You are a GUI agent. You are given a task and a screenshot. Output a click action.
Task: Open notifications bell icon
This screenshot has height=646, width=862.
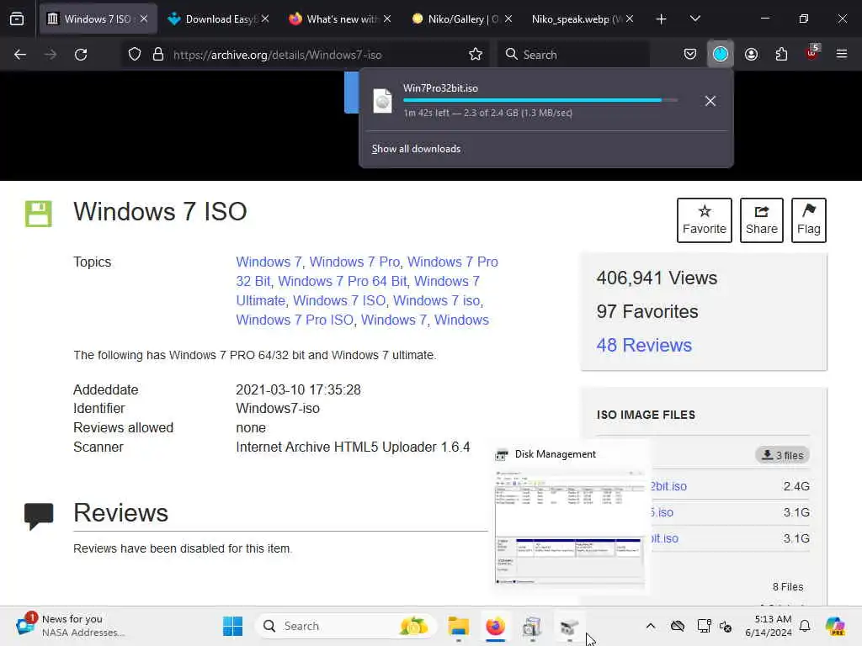coord(805,626)
